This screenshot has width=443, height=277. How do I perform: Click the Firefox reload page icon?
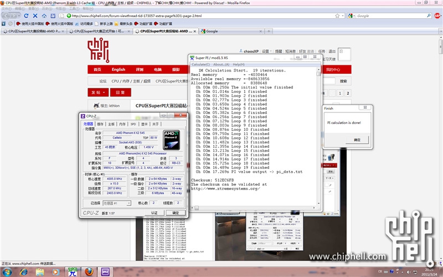(26, 16)
